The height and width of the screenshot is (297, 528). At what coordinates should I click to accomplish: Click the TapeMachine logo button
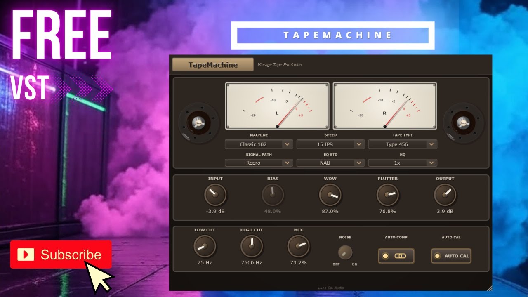(213, 65)
